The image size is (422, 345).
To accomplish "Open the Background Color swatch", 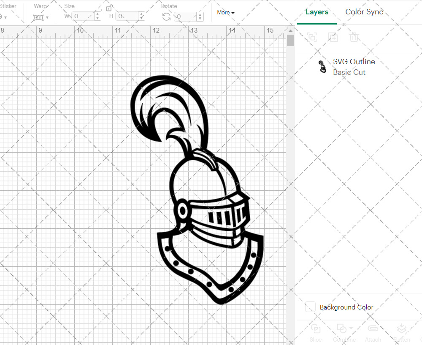I will pyautogui.click(x=310, y=307).
